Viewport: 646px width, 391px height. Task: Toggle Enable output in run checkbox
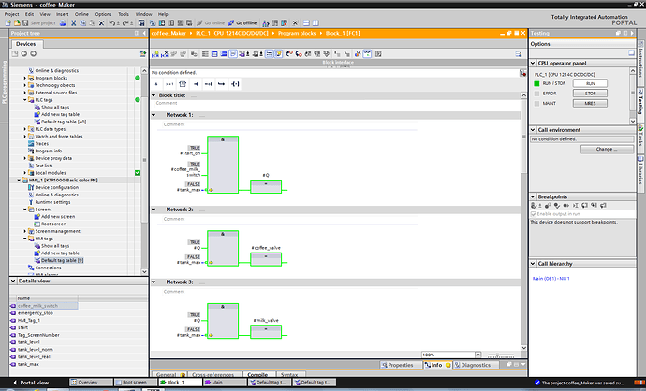tap(534, 214)
